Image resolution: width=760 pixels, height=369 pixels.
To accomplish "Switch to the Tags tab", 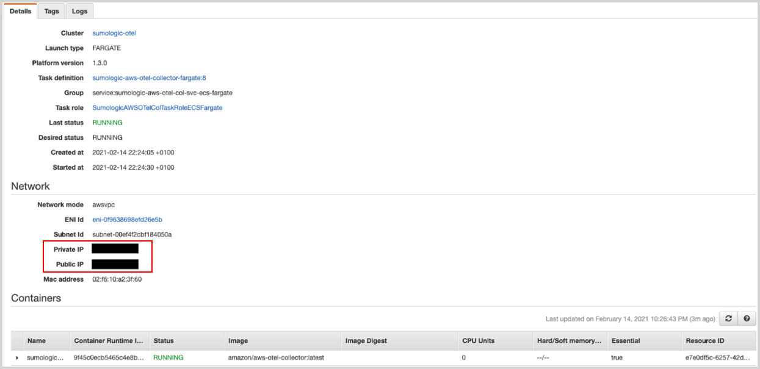I will click(x=52, y=11).
